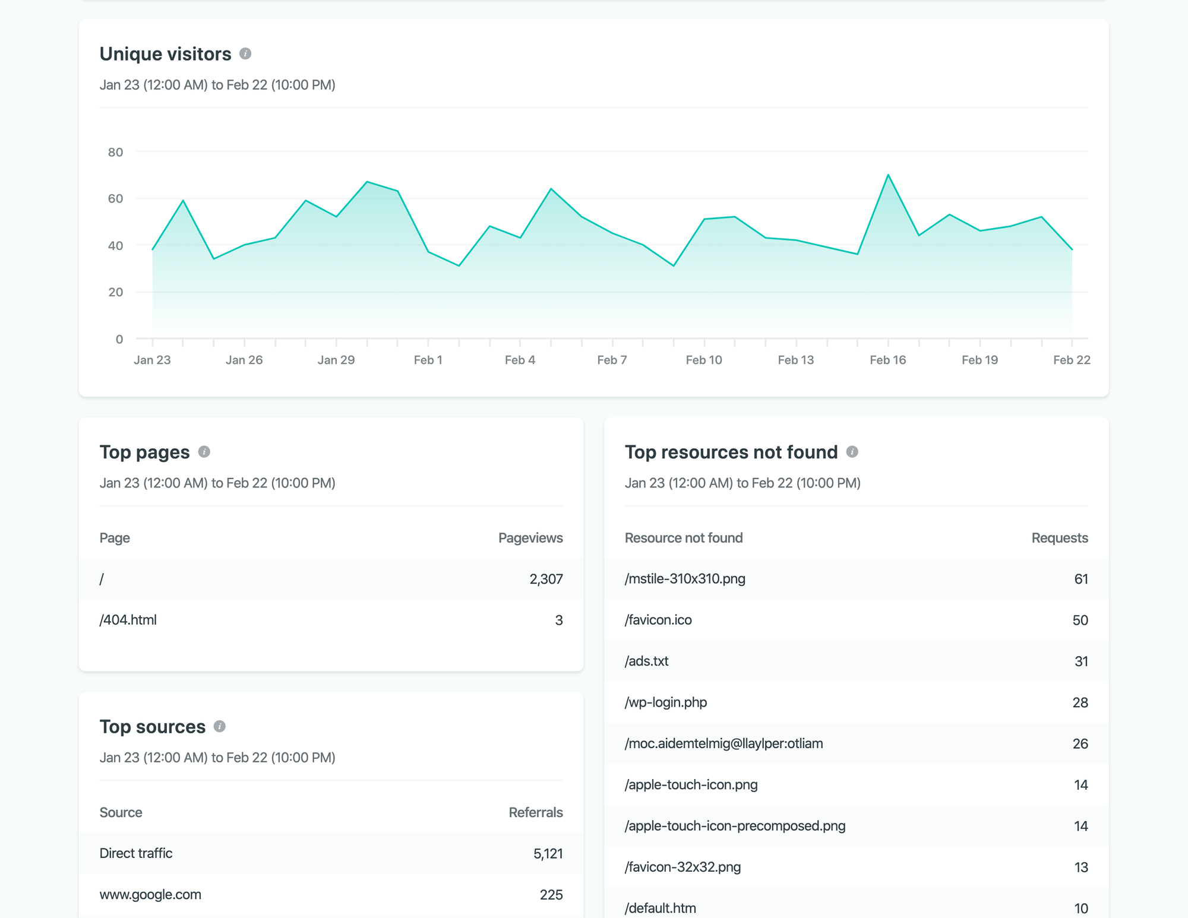Click the Requests column header

pos(1060,538)
